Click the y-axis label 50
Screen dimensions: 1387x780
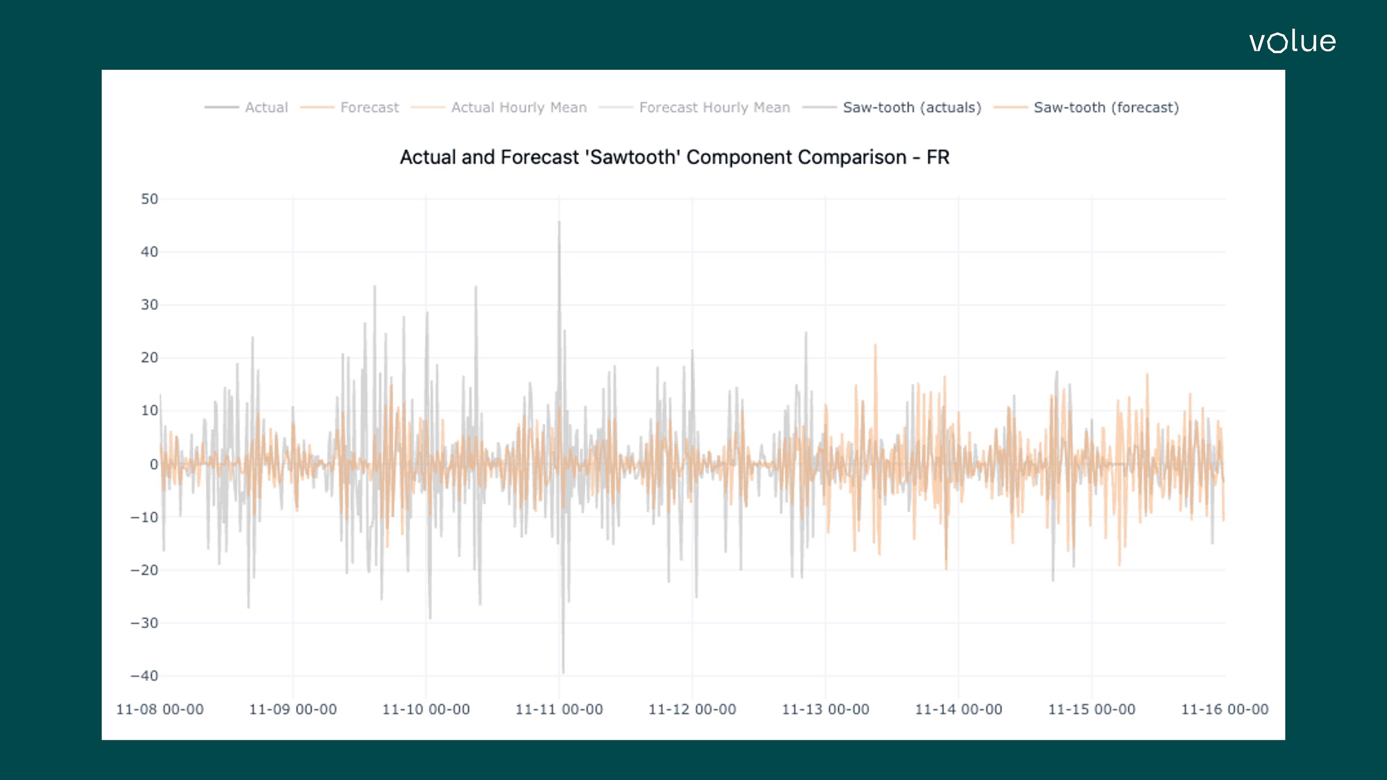coord(150,199)
